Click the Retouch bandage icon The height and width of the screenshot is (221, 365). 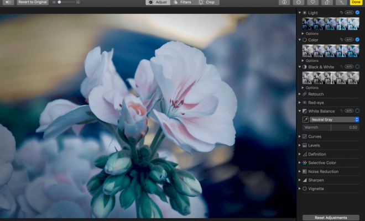pos(305,94)
